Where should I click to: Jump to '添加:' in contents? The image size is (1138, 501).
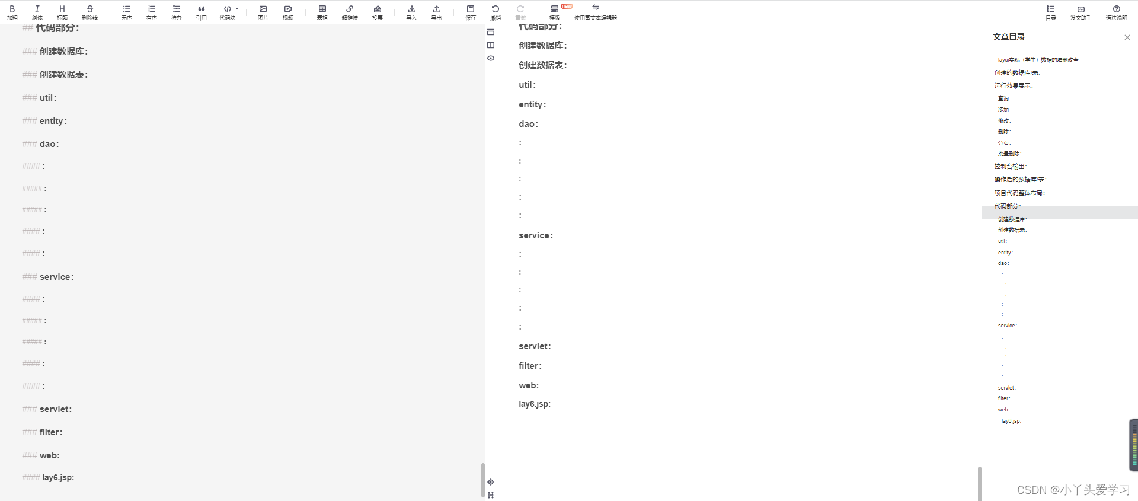point(1004,110)
